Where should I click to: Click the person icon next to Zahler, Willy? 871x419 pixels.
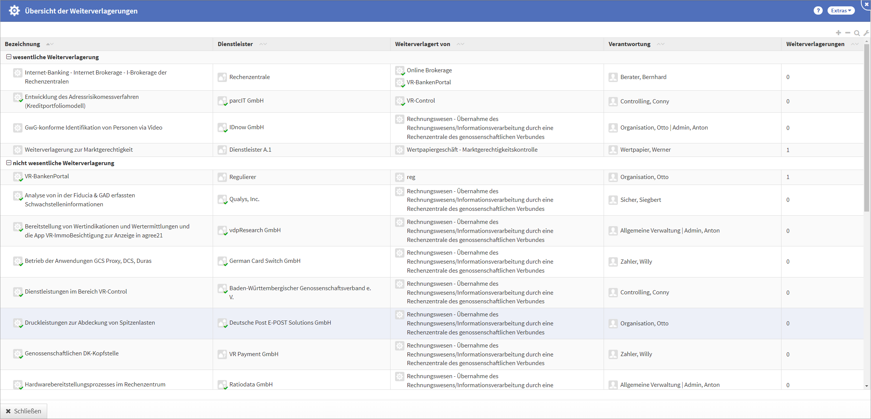point(613,261)
